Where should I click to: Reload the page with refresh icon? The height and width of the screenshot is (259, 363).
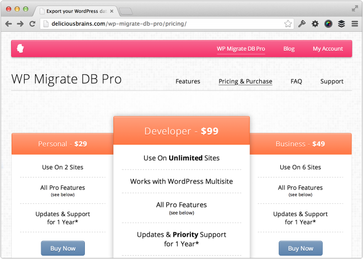[x=32, y=23]
